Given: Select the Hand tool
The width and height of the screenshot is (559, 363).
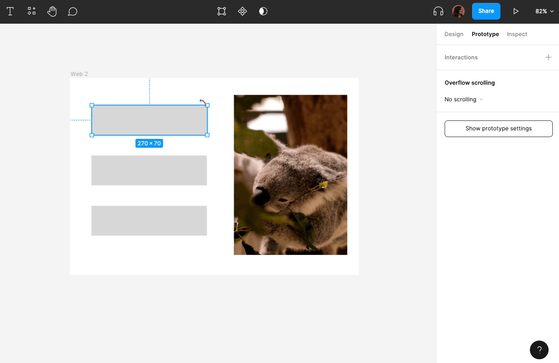Looking at the screenshot, I should pos(52,11).
